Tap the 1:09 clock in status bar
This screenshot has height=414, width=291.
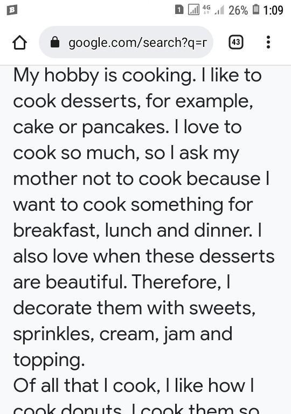tap(273, 10)
